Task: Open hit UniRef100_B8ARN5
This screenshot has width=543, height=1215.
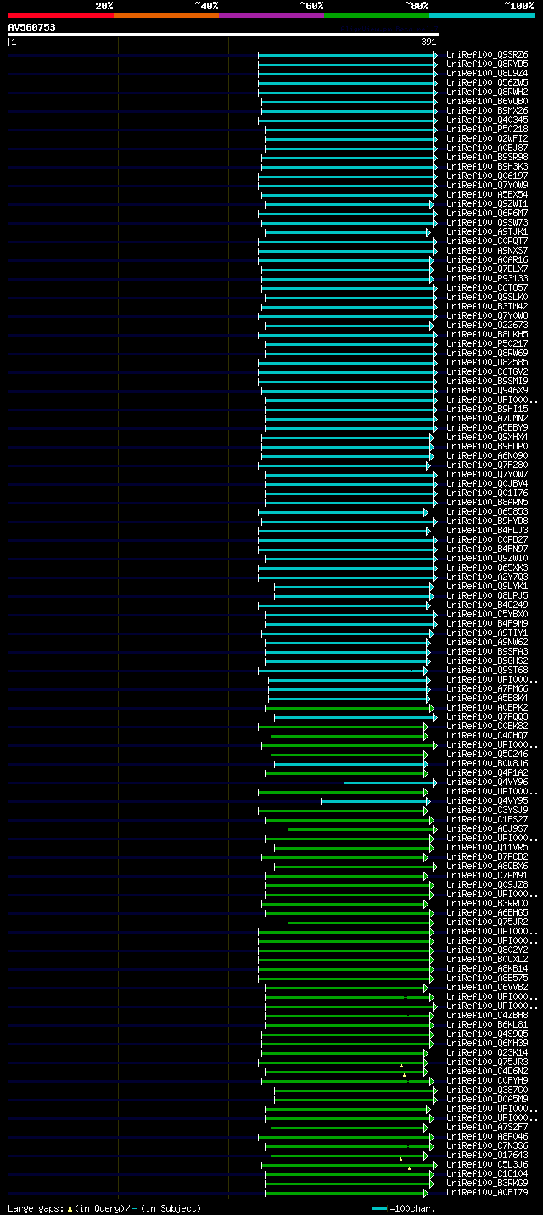Action: 488,502
